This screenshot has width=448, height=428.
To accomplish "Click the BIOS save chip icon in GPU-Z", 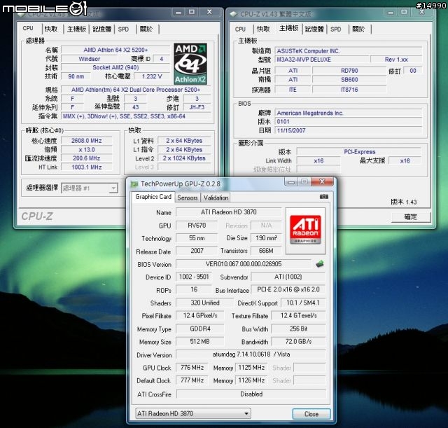I will [320, 264].
